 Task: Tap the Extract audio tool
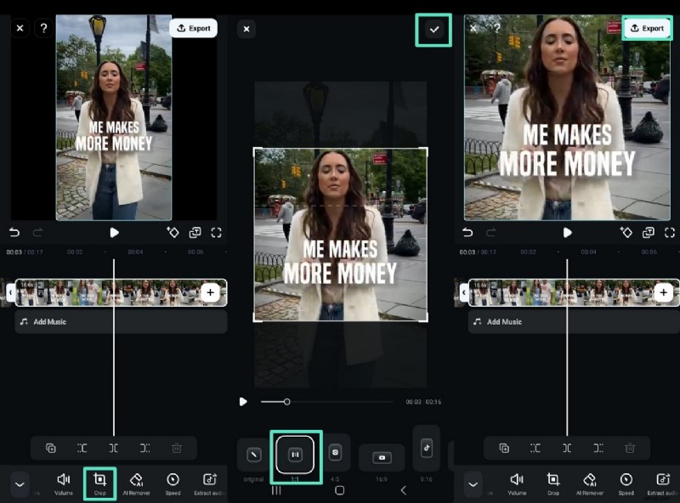pyautogui.click(x=209, y=483)
